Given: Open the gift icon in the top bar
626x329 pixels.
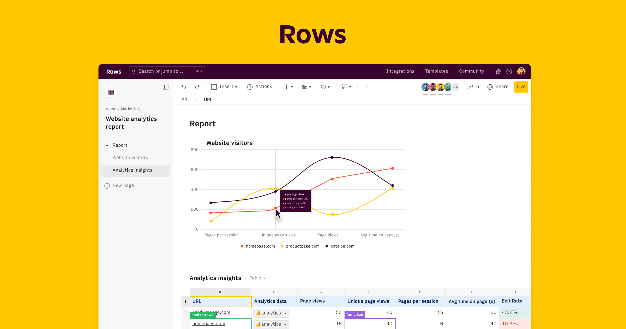Looking at the screenshot, I should tap(498, 71).
